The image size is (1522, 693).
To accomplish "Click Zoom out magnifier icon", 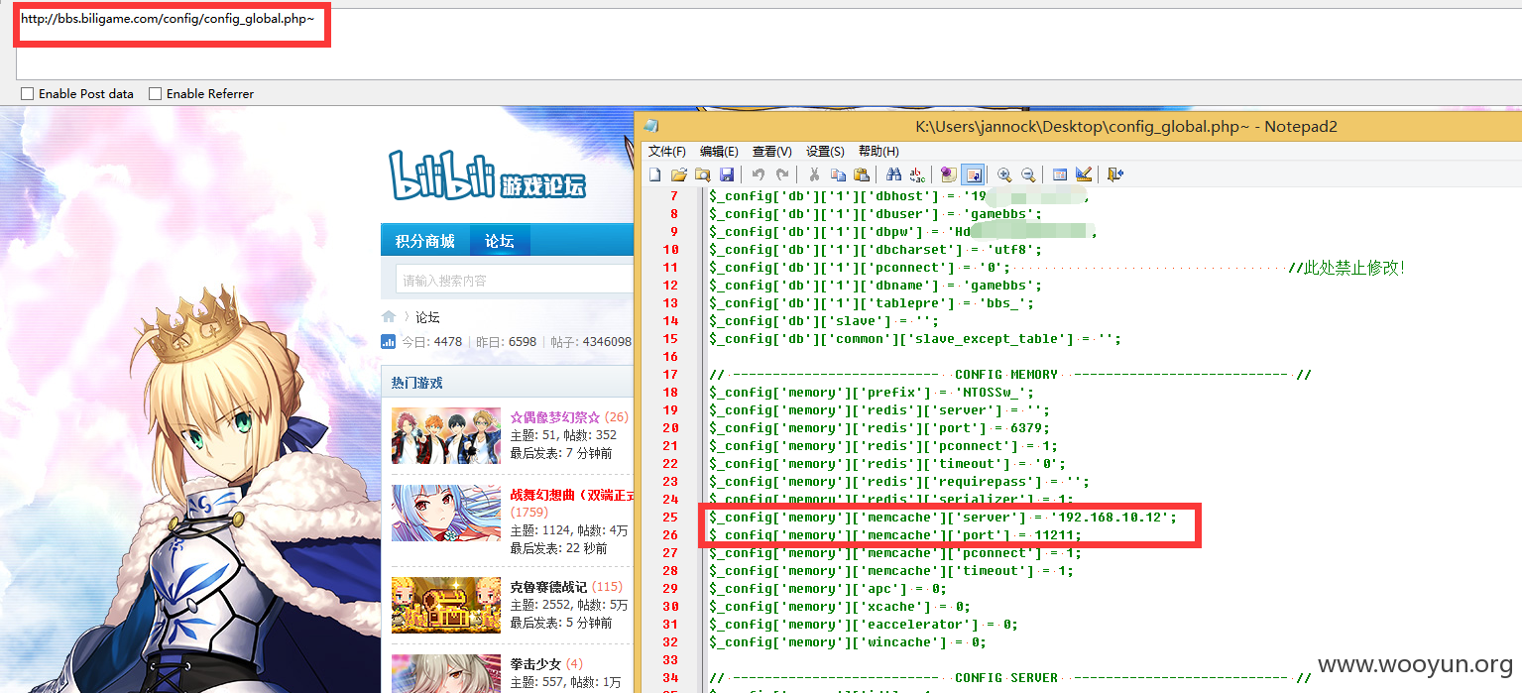I will [x=1028, y=174].
